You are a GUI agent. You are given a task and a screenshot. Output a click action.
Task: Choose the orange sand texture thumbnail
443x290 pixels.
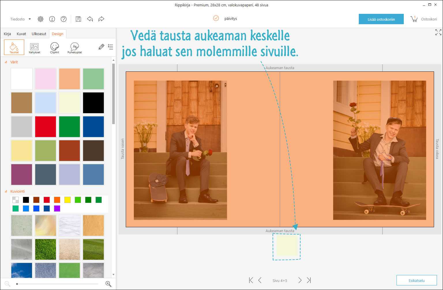tap(93, 225)
